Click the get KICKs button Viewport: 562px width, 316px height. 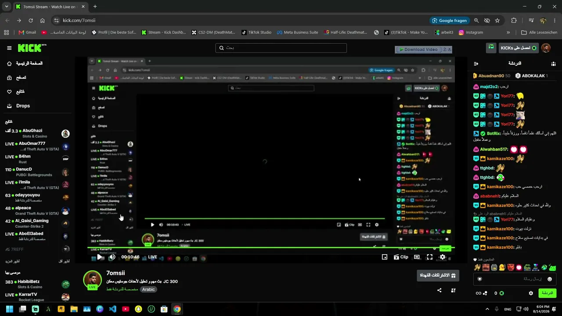[x=518, y=48]
